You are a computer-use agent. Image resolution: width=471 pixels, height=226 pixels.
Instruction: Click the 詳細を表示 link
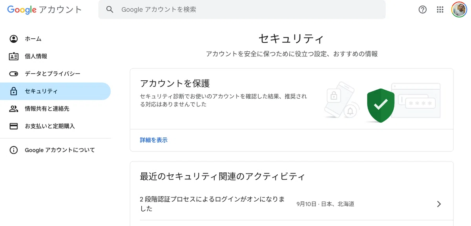pyautogui.click(x=154, y=140)
